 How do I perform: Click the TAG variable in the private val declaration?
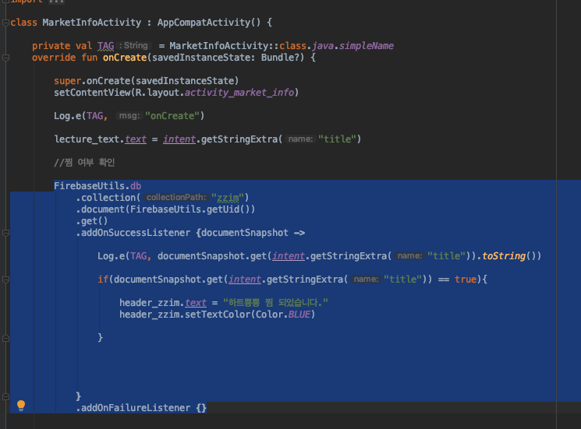coord(105,46)
